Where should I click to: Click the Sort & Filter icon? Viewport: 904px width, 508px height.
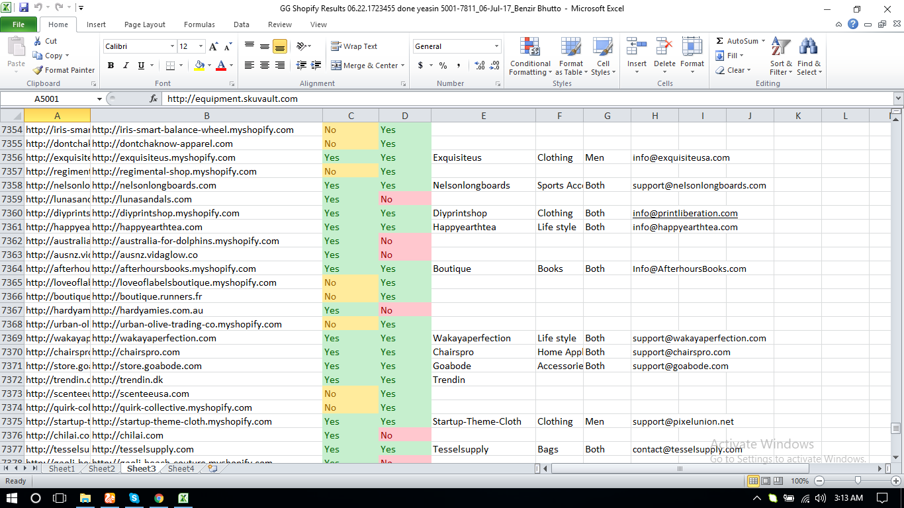780,56
